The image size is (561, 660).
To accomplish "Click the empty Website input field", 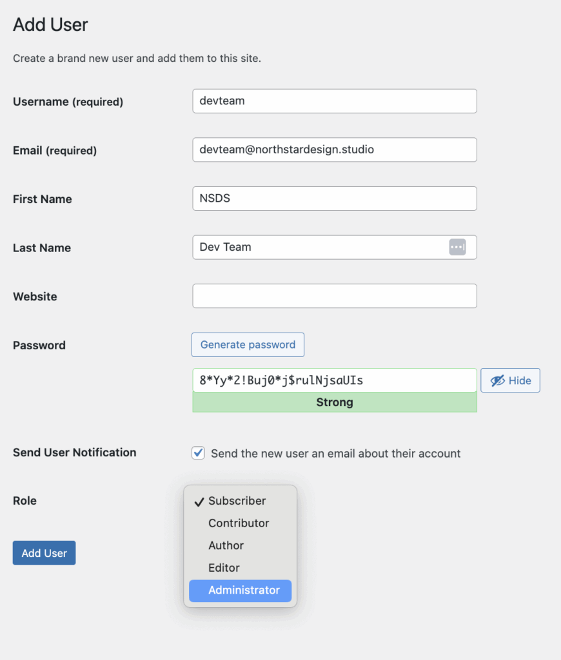I will point(335,296).
